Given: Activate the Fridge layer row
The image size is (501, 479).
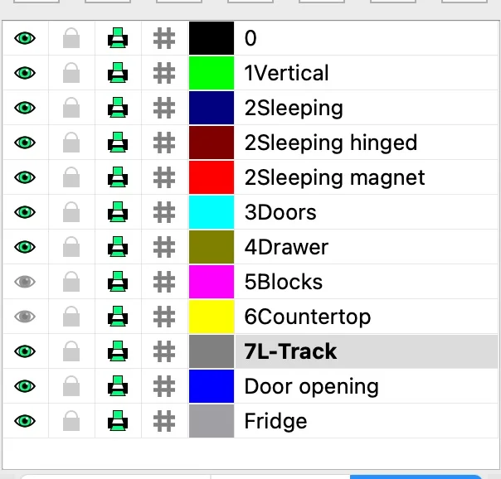Looking at the screenshot, I should tap(275, 422).
